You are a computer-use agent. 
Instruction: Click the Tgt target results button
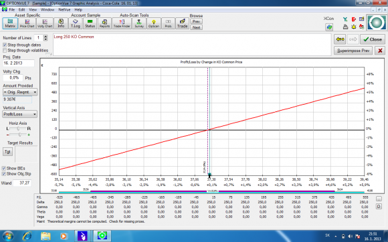tap(7, 152)
